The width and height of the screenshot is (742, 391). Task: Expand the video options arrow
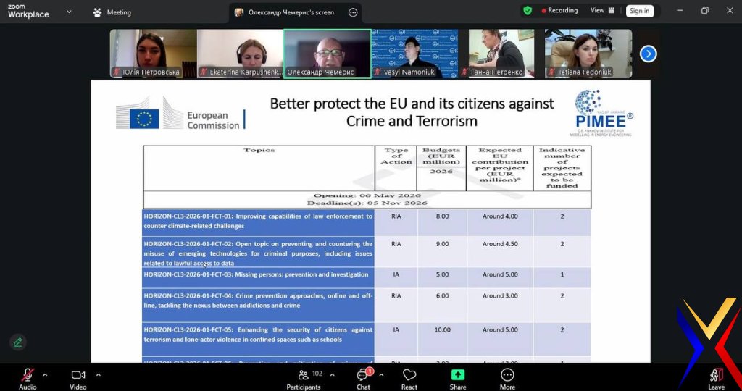click(99, 374)
